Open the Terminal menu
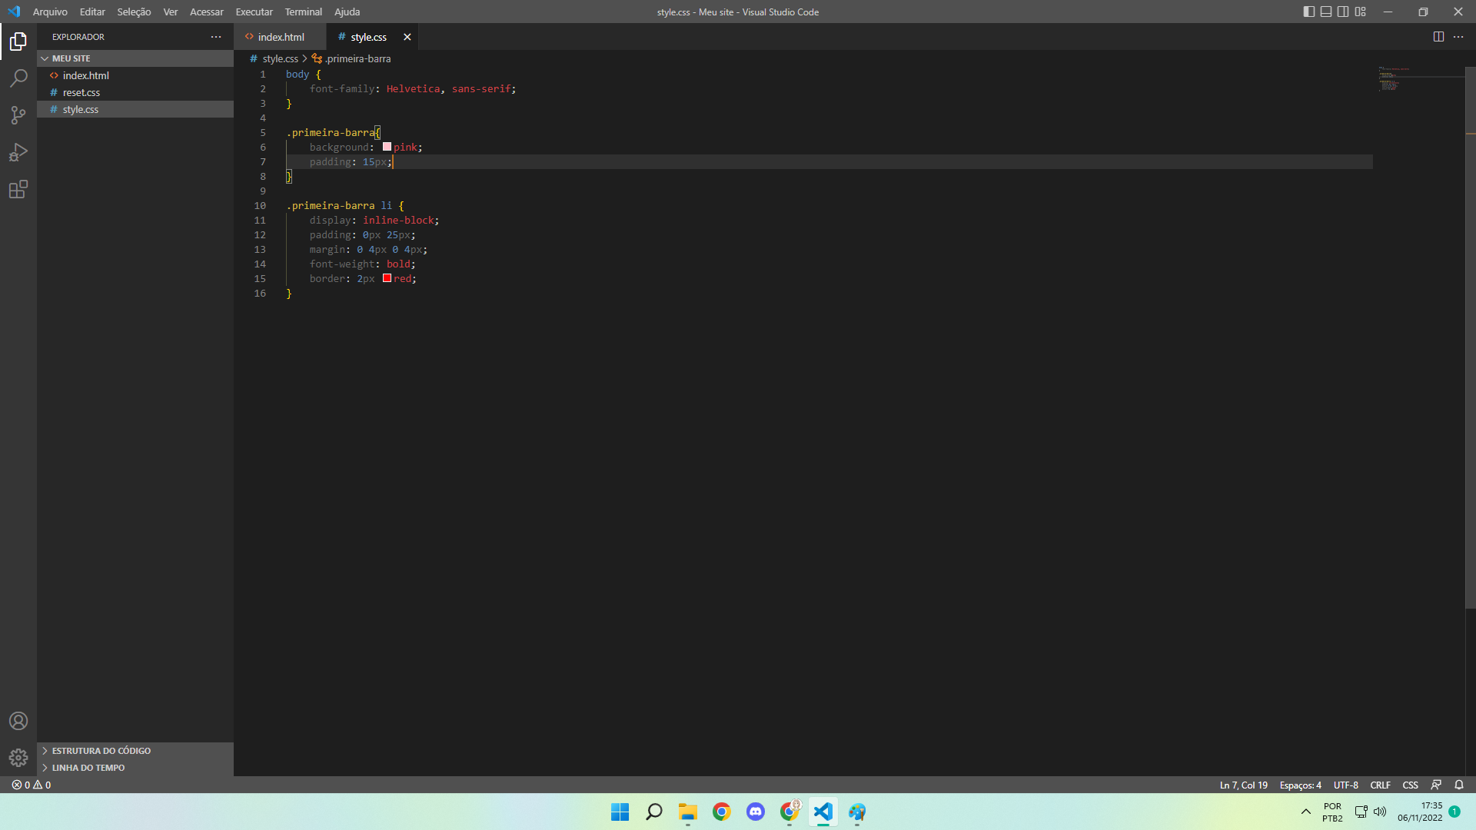The height and width of the screenshot is (830, 1476). click(304, 12)
